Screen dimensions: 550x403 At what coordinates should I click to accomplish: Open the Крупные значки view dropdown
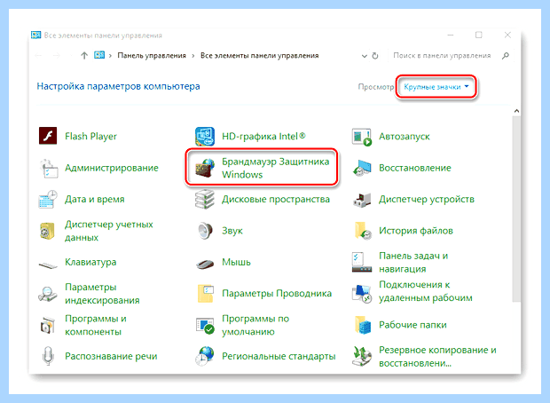tap(436, 87)
